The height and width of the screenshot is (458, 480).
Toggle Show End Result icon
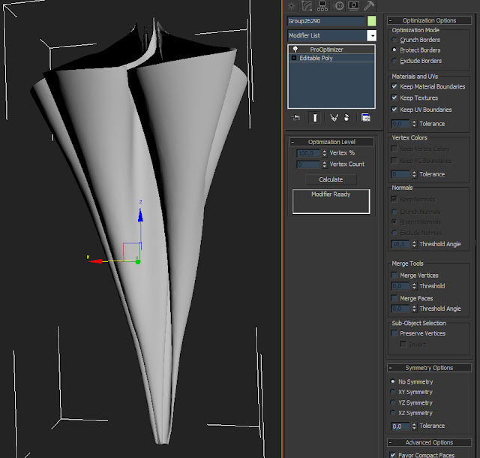315,118
